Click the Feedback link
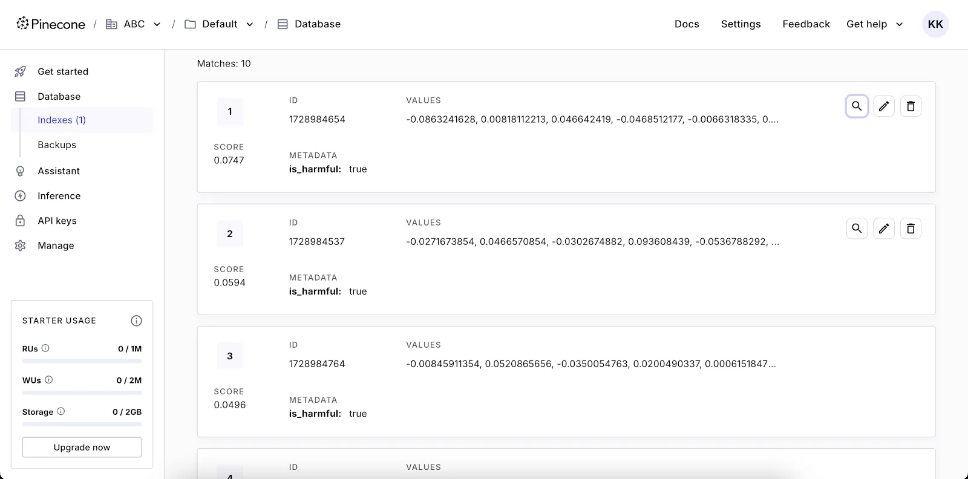 click(x=806, y=24)
